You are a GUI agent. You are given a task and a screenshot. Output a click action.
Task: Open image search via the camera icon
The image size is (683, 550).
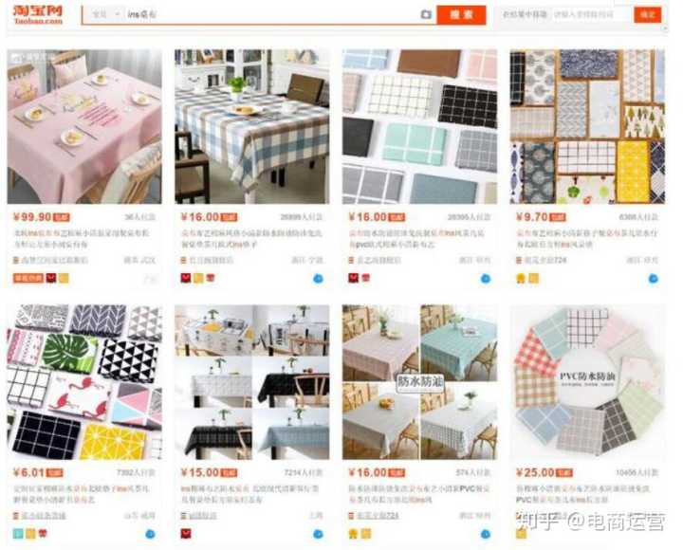426,15
